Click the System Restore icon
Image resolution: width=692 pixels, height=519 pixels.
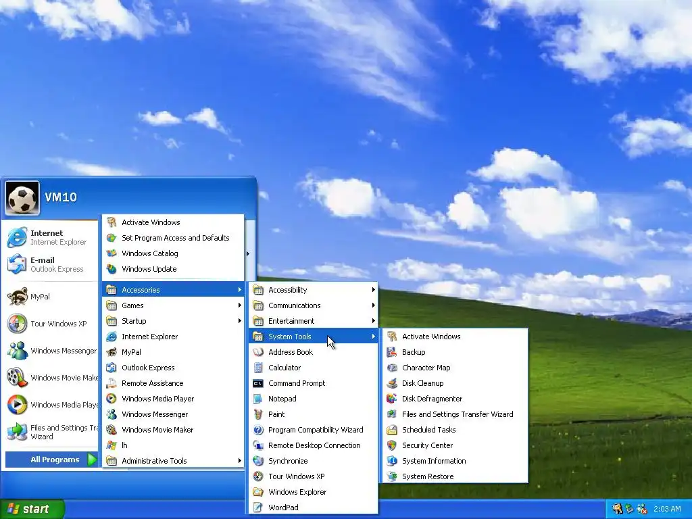pos(391,476)
